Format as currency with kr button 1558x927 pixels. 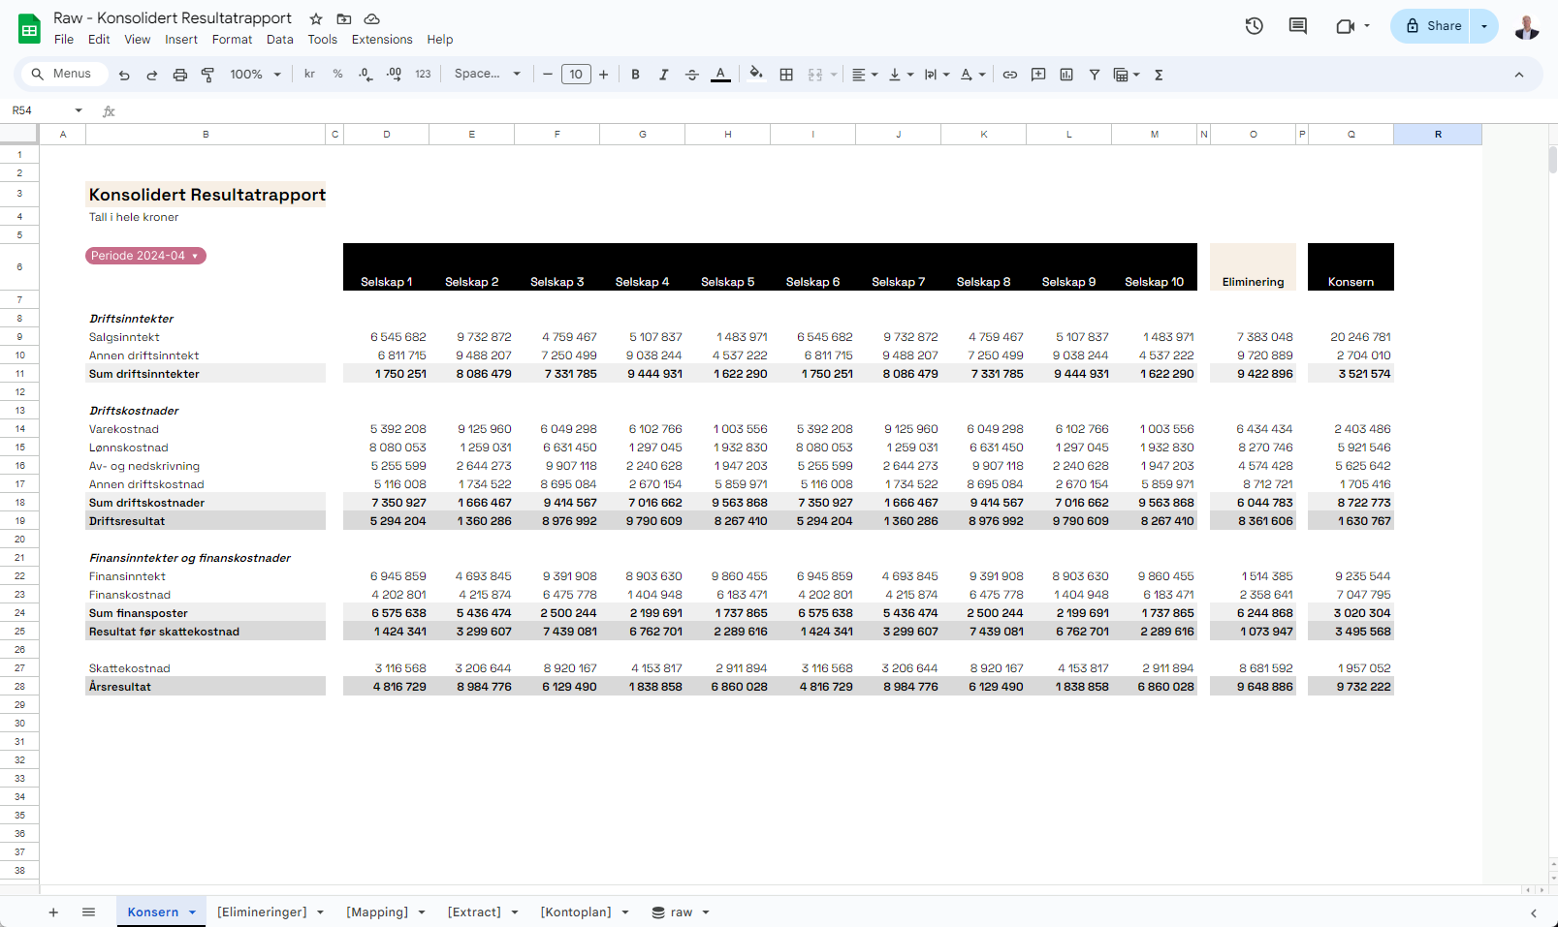coord(309,74)
